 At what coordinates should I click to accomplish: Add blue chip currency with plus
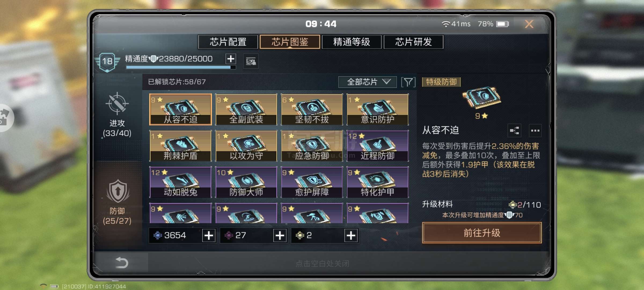click(209, 235)
